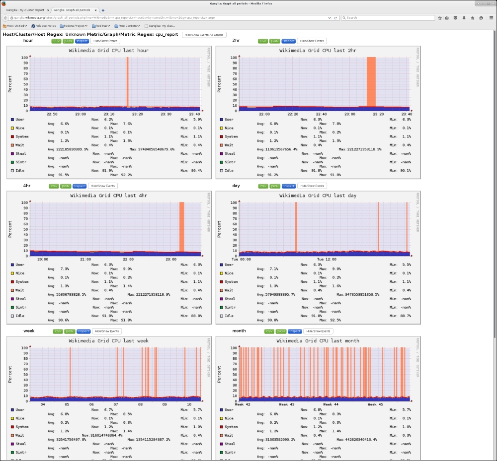
Task: Close the 'Ganglia: Graph all periods' tab
Action: (x=95, y=10)
